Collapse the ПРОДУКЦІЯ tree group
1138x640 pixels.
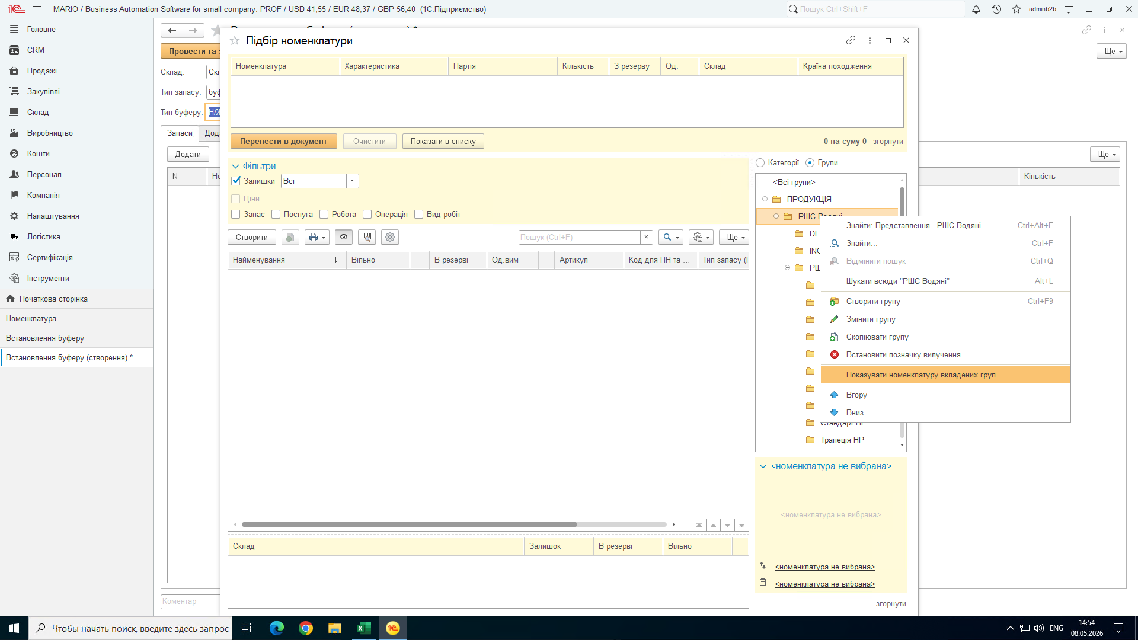click(x=765, y=199)
